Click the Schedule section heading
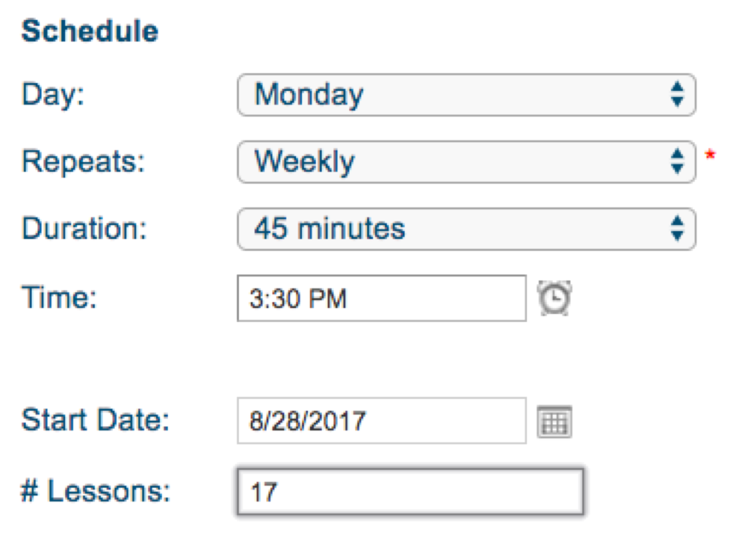 (90, 32)
